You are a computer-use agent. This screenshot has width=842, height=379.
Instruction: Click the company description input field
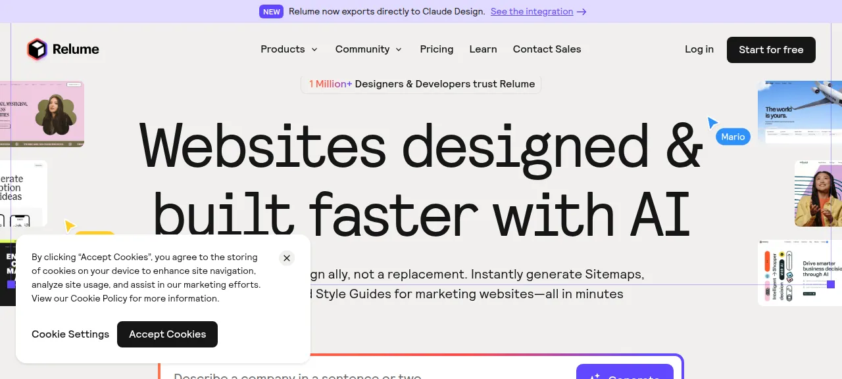point(368,372)
